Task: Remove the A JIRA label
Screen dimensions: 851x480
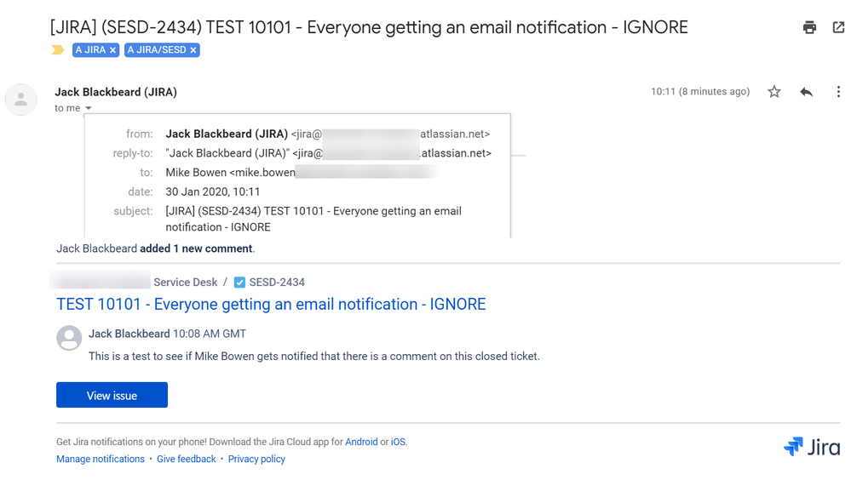Action: [x=113, y=50]
